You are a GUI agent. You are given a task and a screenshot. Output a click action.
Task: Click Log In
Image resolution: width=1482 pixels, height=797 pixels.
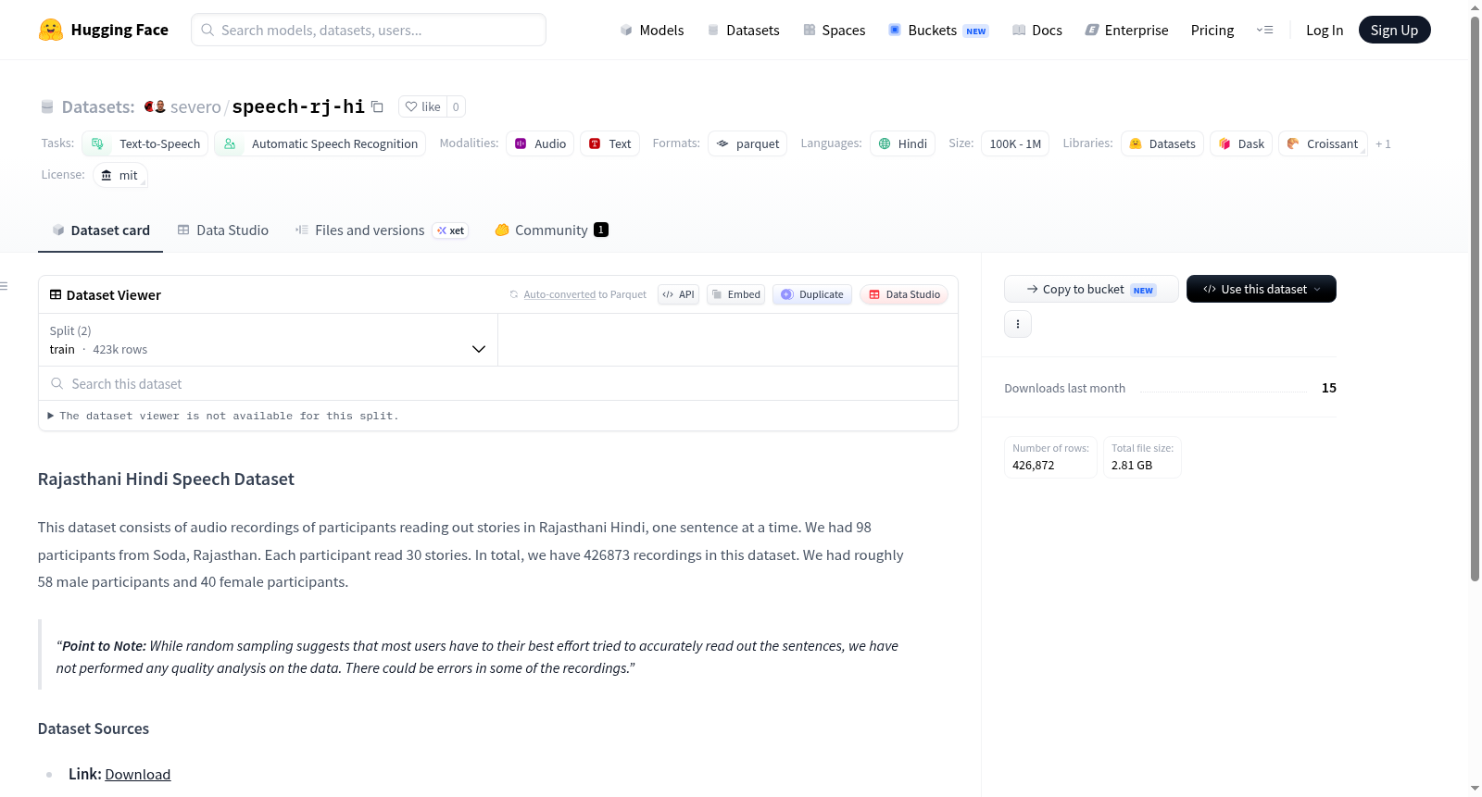1325,30
